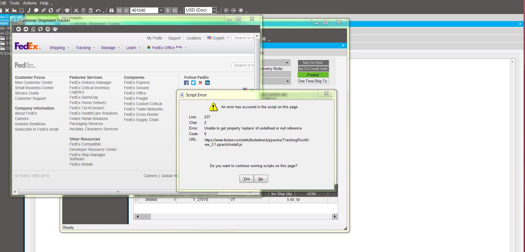525x252 pixels.
Task: Open the Help menu
Action: (x=44, y=3)
